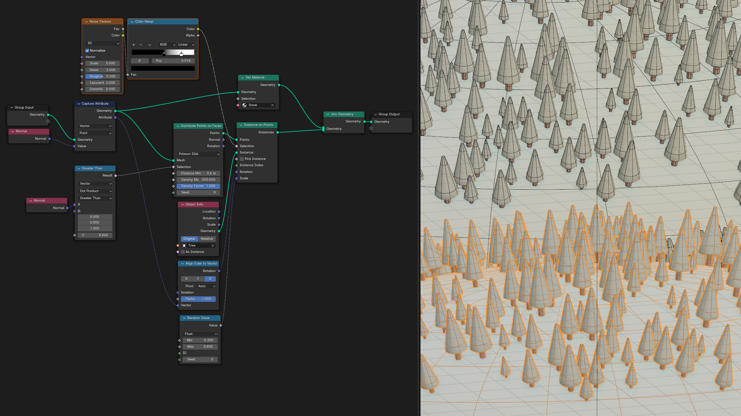Select the X axis in Align Euler

pyautogui.click(x=186, y=279)
